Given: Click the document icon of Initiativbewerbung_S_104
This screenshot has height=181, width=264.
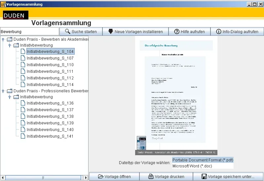Looking at the screenshot, I should pyautogui.click(x=23, y=51).
